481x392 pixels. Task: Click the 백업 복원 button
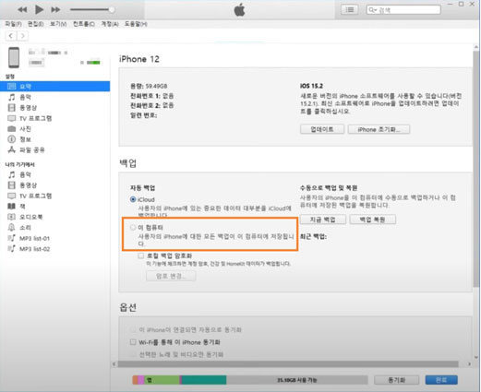pyautogui.click(x=372, y=220)
